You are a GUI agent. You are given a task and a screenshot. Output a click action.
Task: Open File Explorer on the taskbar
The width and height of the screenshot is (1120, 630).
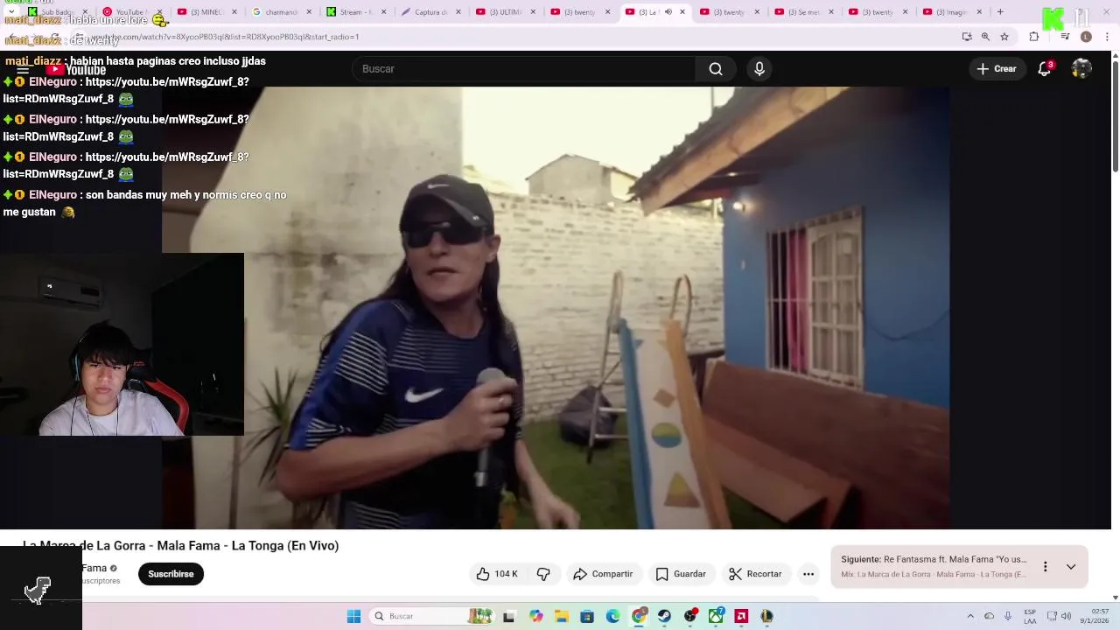point(561,616)
